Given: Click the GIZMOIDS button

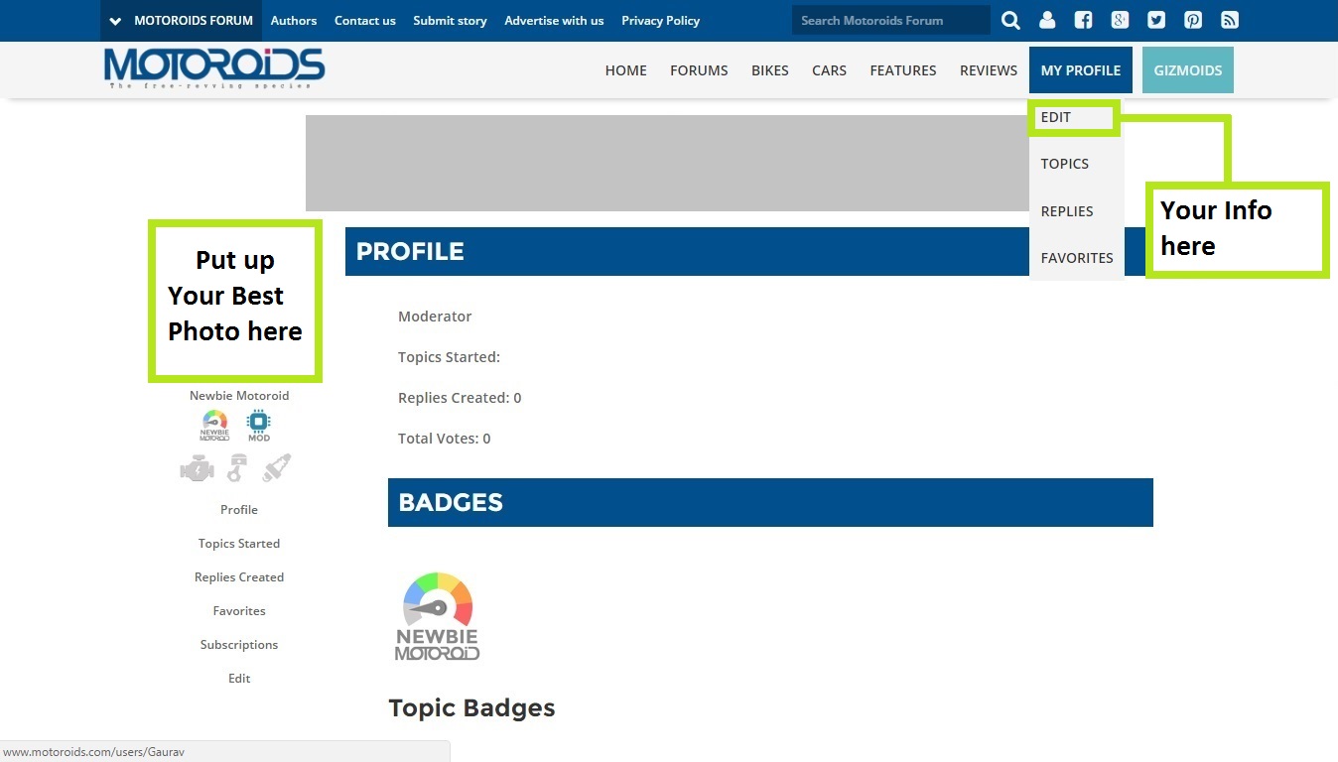Looking at the screenshot, I should coord(1188,70).
